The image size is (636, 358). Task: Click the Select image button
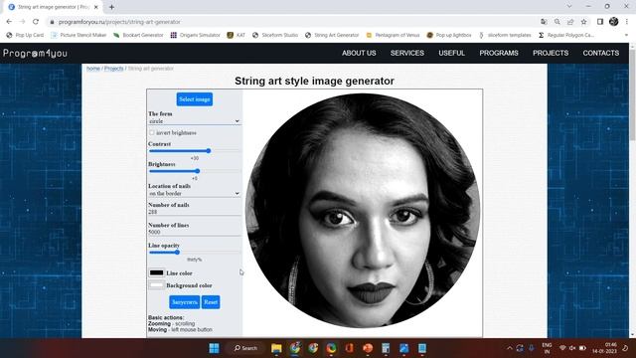[195, 99]
